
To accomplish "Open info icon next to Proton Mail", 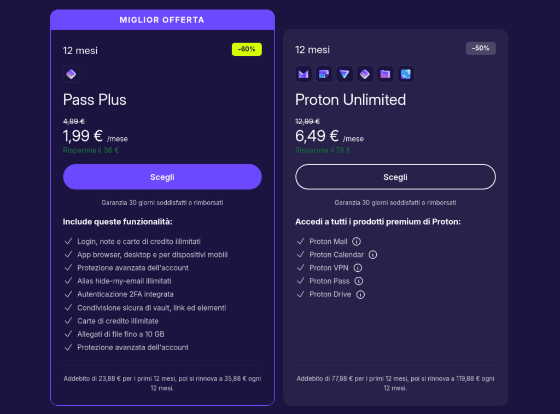I will click(x=357, y=242).
